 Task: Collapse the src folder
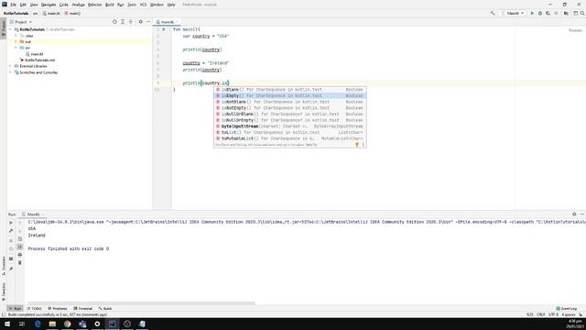coord(16,48)
